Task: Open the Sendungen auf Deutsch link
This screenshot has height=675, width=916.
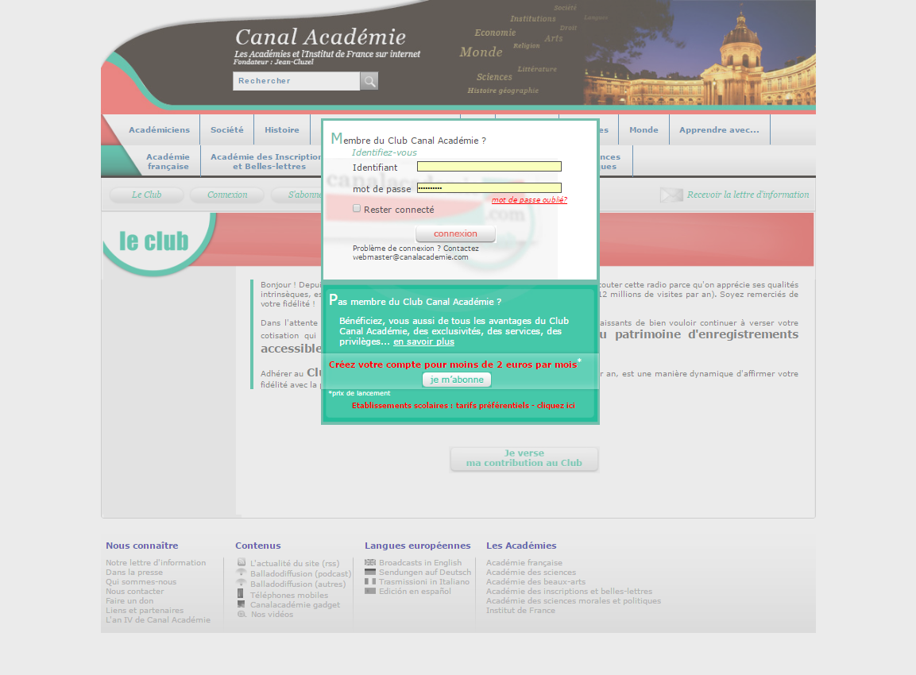Action: 425,573
